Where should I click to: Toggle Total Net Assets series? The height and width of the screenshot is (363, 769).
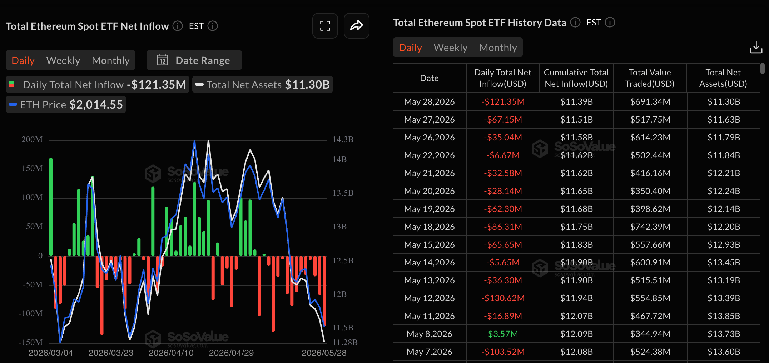[x=263, y=85]
